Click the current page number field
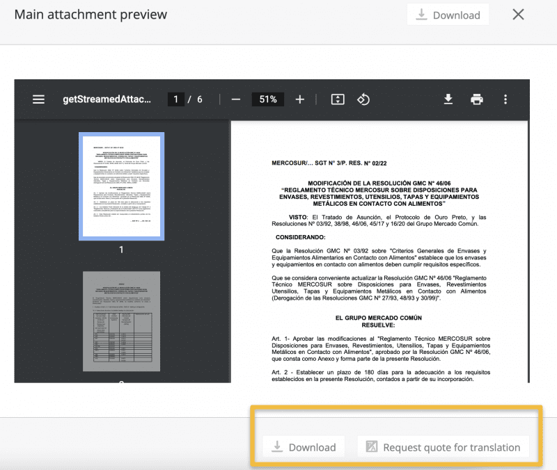557x470 pixels. 176,99
